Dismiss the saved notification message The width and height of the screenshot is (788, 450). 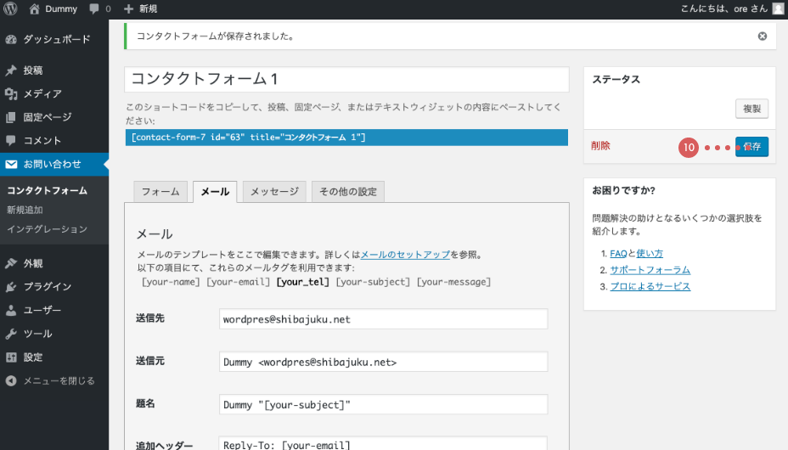click(762, 36)
